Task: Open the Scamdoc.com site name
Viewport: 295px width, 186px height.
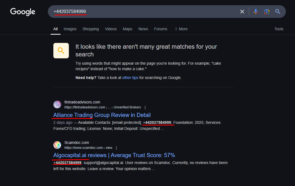Action: 77,143
